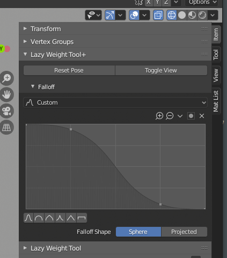Expand the Lazy Weight Tool panel

pos(25,248)
